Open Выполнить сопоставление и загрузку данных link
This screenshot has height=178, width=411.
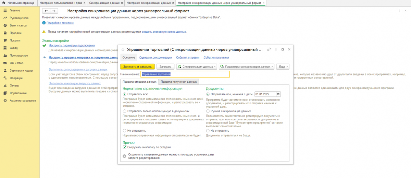pos(78,70)
